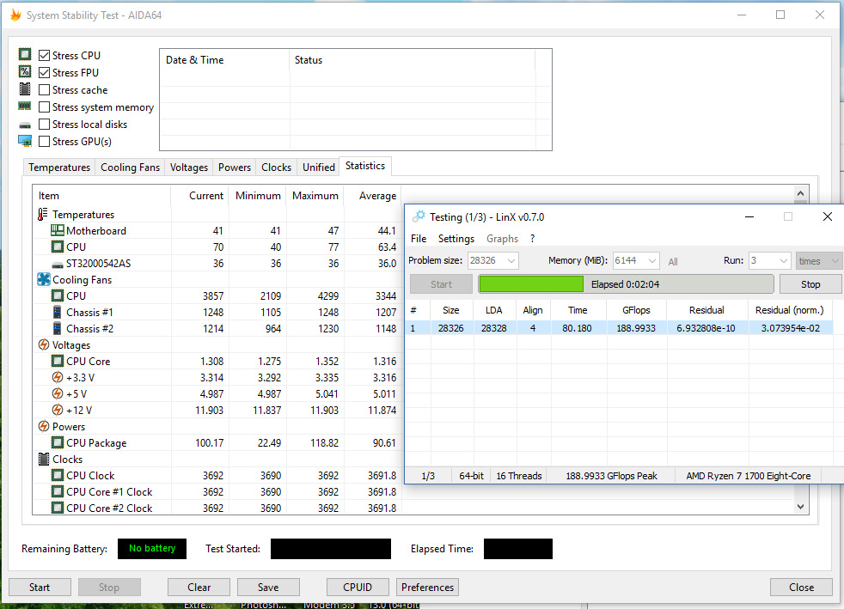Open the File menu in LinX
This screenshot has width=844, height=609.
point(419,238)
